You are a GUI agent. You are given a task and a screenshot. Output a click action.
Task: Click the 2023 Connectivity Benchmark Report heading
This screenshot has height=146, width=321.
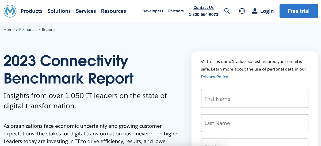(x=69, y=69)
